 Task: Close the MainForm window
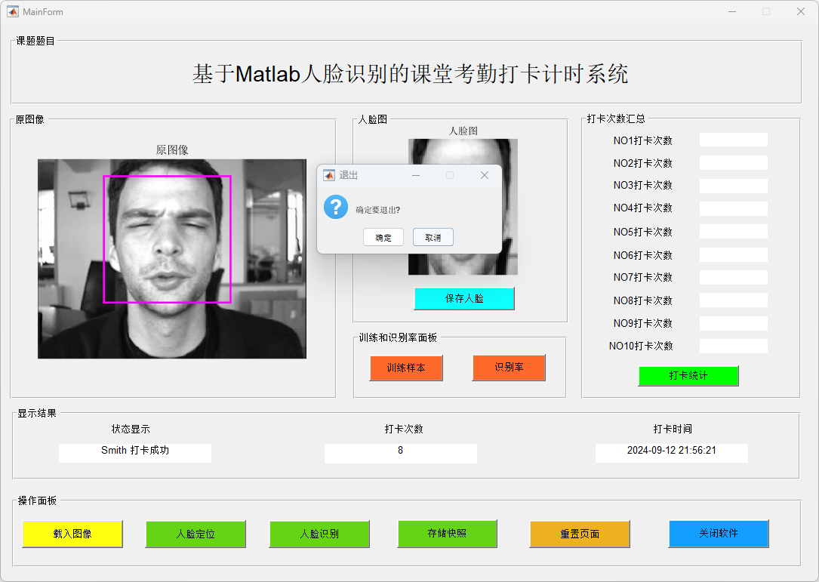[801, 11]
